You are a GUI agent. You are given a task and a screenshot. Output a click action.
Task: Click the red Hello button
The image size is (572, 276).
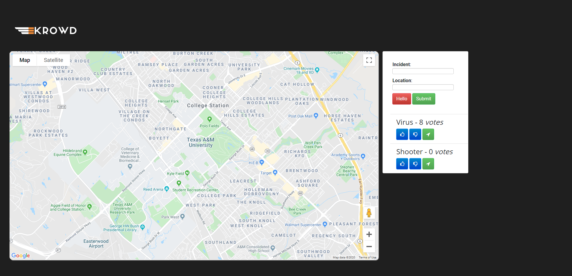(402, 99)
